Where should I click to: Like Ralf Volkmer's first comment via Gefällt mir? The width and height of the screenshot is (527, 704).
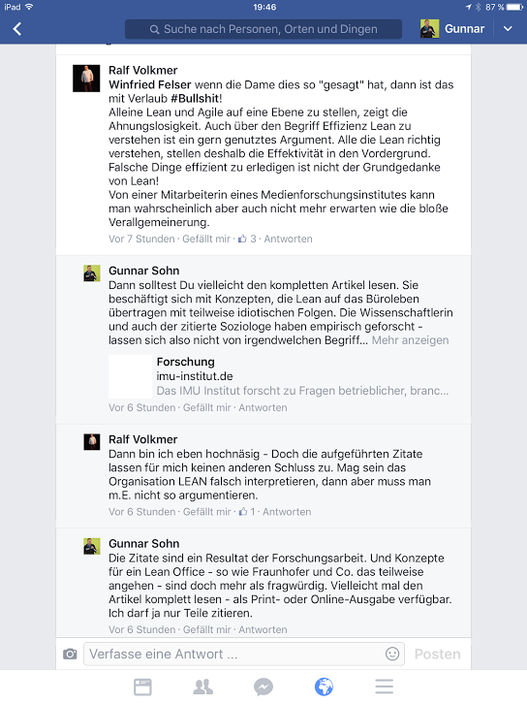(206, 239)
